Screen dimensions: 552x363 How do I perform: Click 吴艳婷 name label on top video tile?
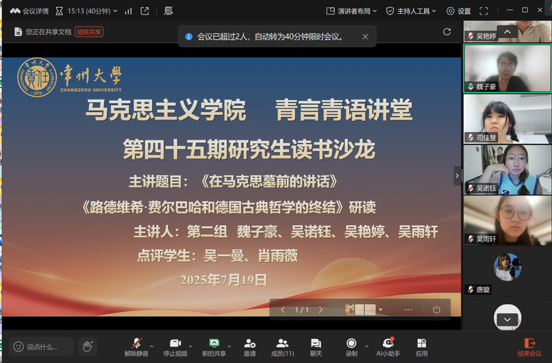tap(486, 36)
